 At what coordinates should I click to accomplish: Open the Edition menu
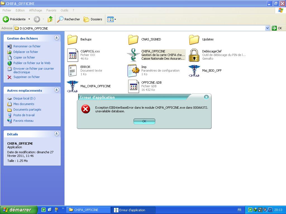pyautogui.click(x=20, y=10)
